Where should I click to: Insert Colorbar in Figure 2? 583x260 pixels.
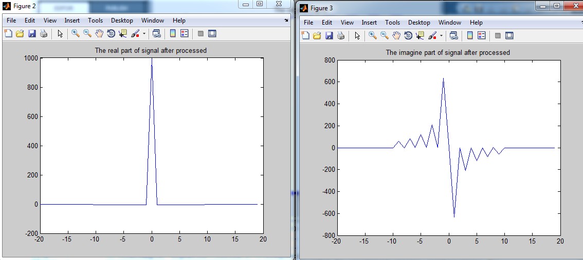click(173, 34)
